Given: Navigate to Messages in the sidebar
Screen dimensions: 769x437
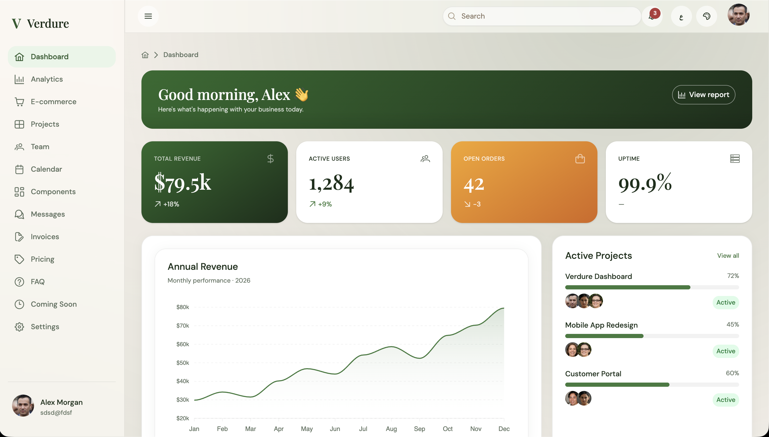Looking at the screenshot, I should [x=62, y=214].
